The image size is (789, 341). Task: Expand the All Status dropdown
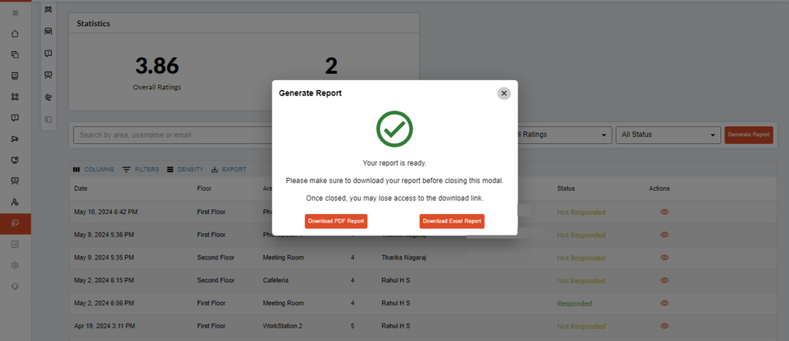(667, 135)
